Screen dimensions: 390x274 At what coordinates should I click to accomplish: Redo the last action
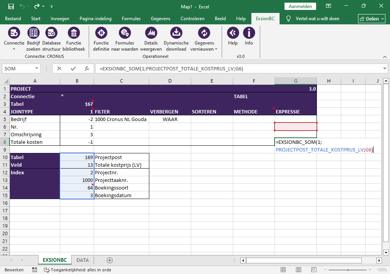(37, 6)
